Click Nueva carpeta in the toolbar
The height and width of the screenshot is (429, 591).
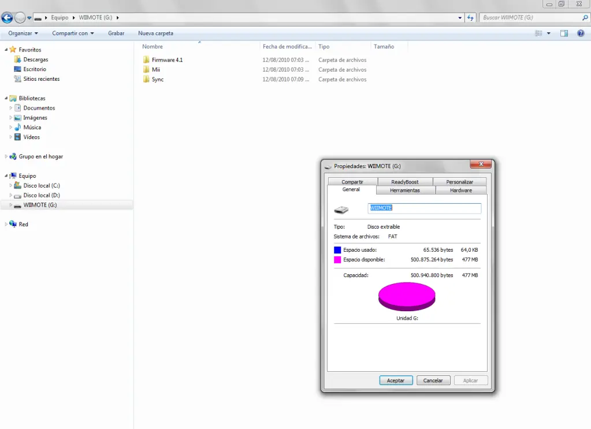(155, 33)
